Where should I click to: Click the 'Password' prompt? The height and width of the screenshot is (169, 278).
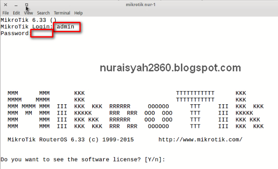14,33
